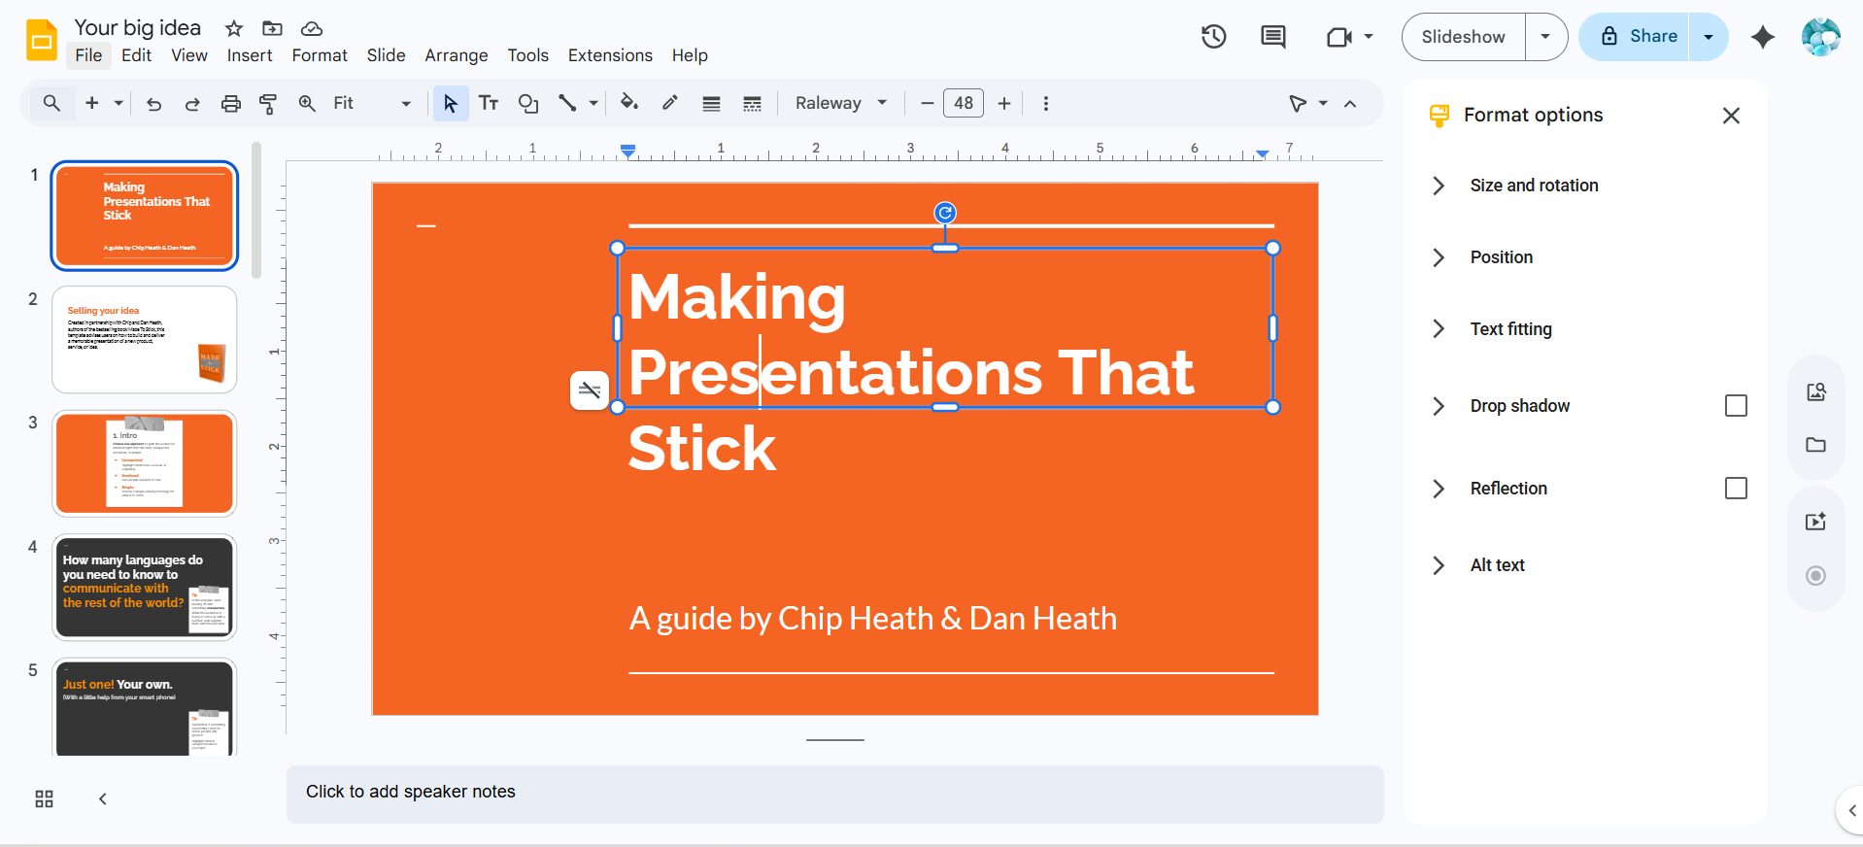
Task: Enable the Drop shadow checkbox
Action: [x=1735, y=406]
